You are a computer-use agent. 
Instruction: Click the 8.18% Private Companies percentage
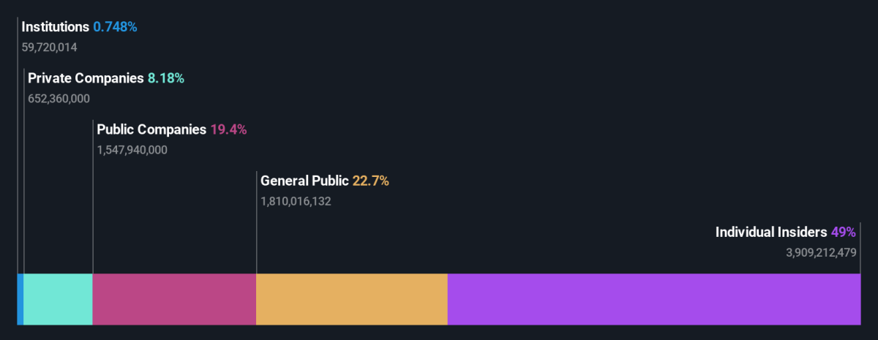click(x=166, y=78)
